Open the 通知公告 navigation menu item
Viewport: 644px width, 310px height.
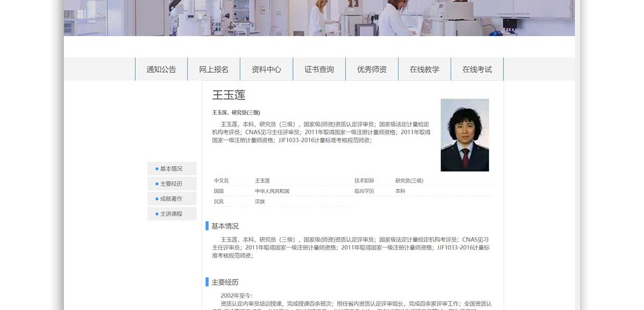point(161,69)
